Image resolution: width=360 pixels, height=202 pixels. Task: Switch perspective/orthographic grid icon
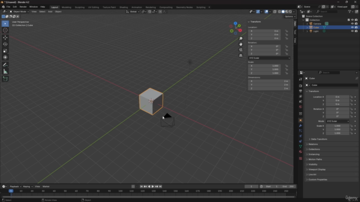pyautogui.click(x=241, y=56)
